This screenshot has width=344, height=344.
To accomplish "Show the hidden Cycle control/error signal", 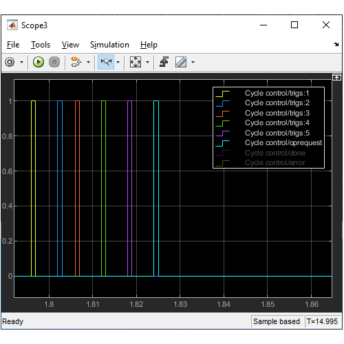I will click(275, 162).
